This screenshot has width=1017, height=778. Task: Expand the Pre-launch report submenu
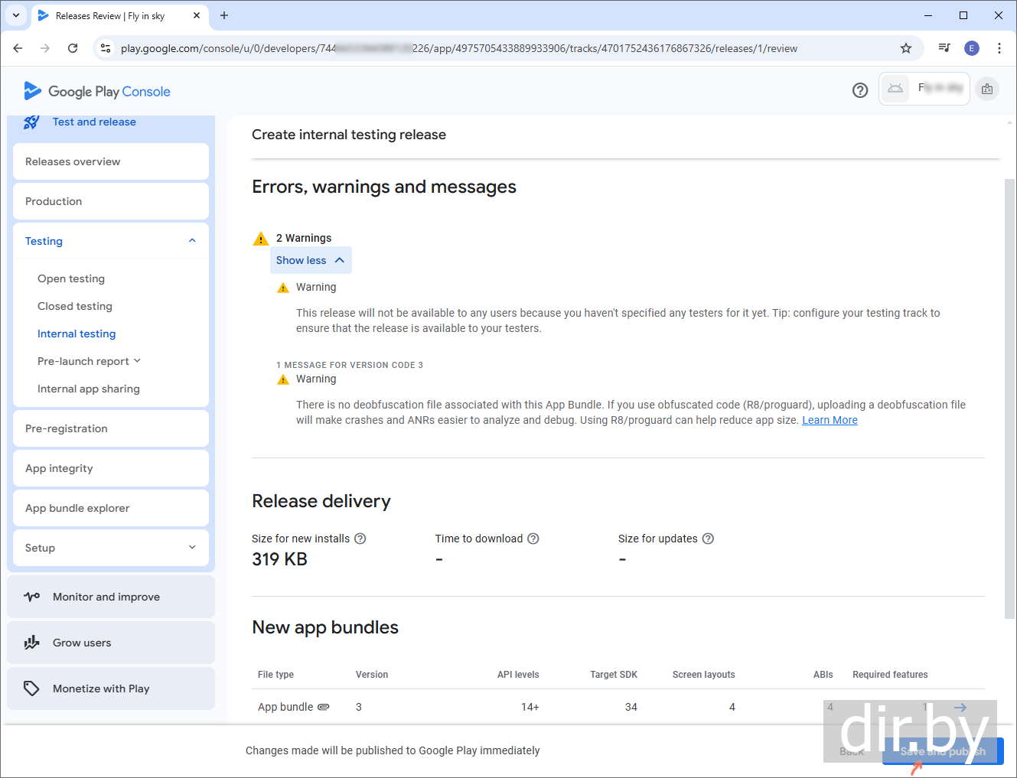pyautogui.click(x=137, y=361)
